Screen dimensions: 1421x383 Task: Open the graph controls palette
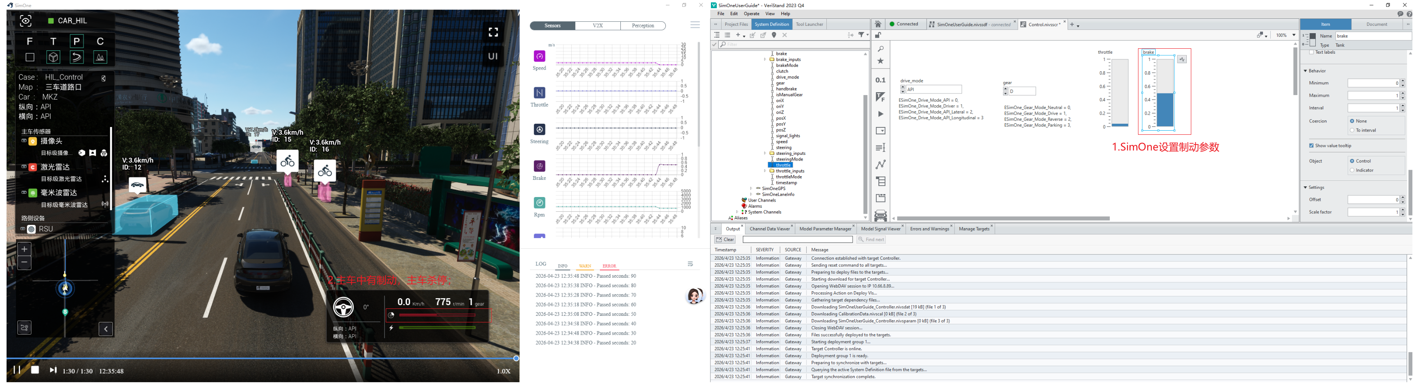point(880,164)
